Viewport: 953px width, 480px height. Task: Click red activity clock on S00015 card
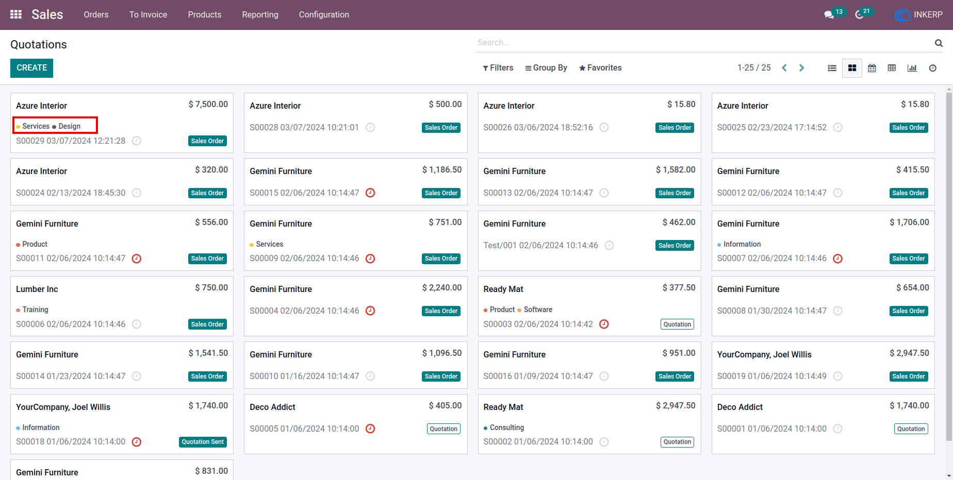(370, 193)
